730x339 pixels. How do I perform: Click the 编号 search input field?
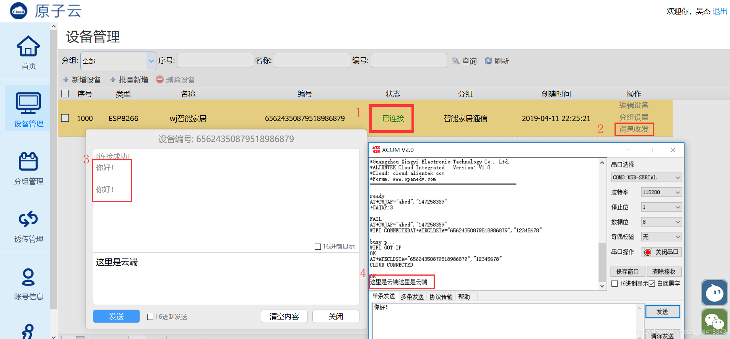[x=409, y=61]
